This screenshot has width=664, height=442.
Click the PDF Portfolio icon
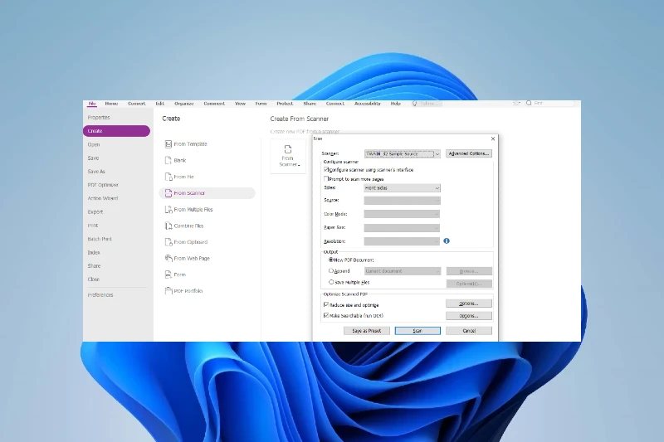(168, 290)
